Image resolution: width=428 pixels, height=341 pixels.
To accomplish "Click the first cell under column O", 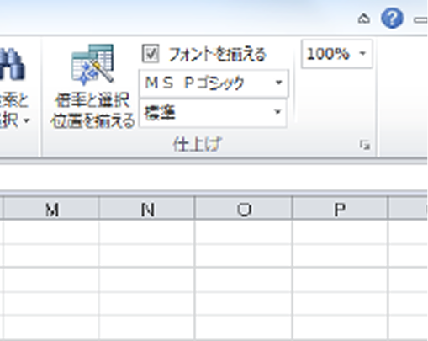I will (244, 232).
